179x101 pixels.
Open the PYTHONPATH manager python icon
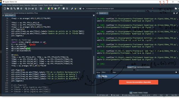point(75,9)
